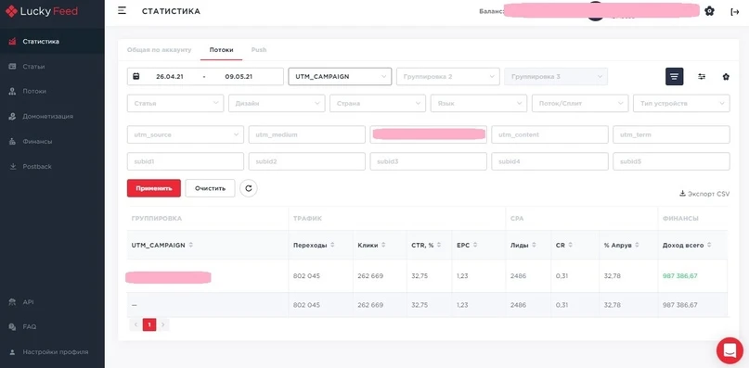This screenshot has width=749, height=368.
Task: Click the subid2 input field
Action: (x=306, y=161)
